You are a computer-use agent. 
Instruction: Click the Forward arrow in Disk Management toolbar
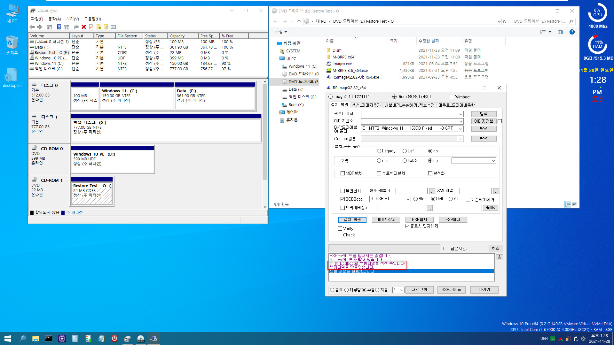coord(39,27)
